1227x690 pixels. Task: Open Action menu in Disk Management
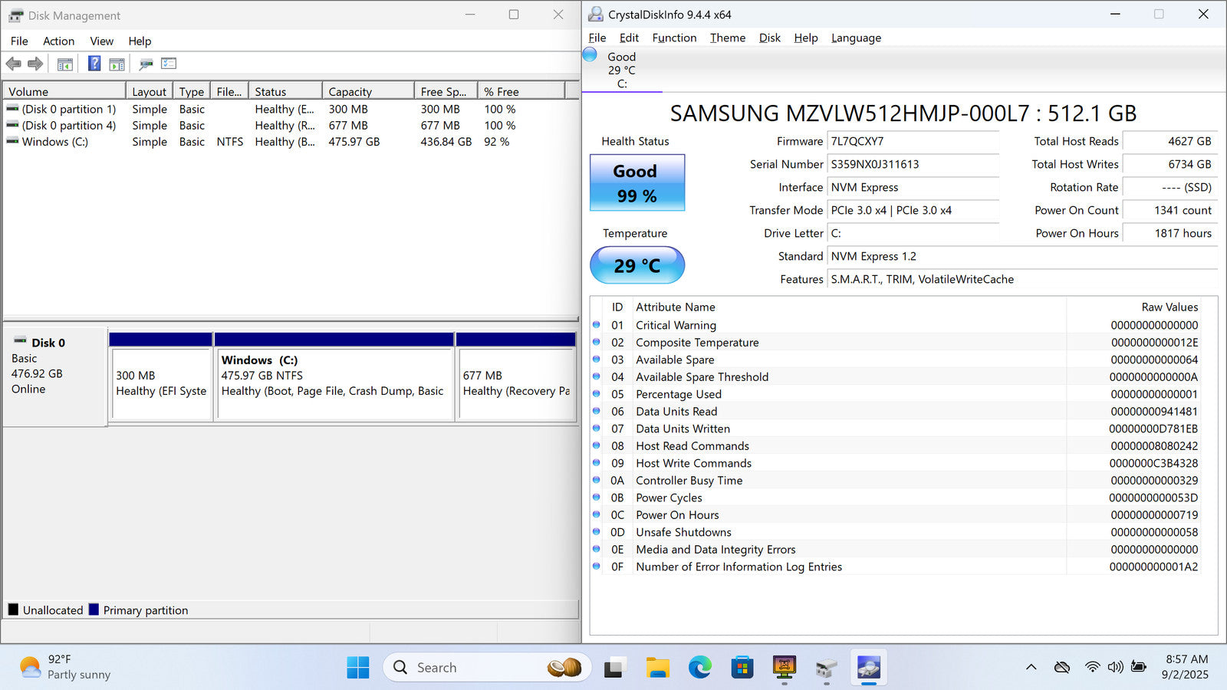(58, 41)
